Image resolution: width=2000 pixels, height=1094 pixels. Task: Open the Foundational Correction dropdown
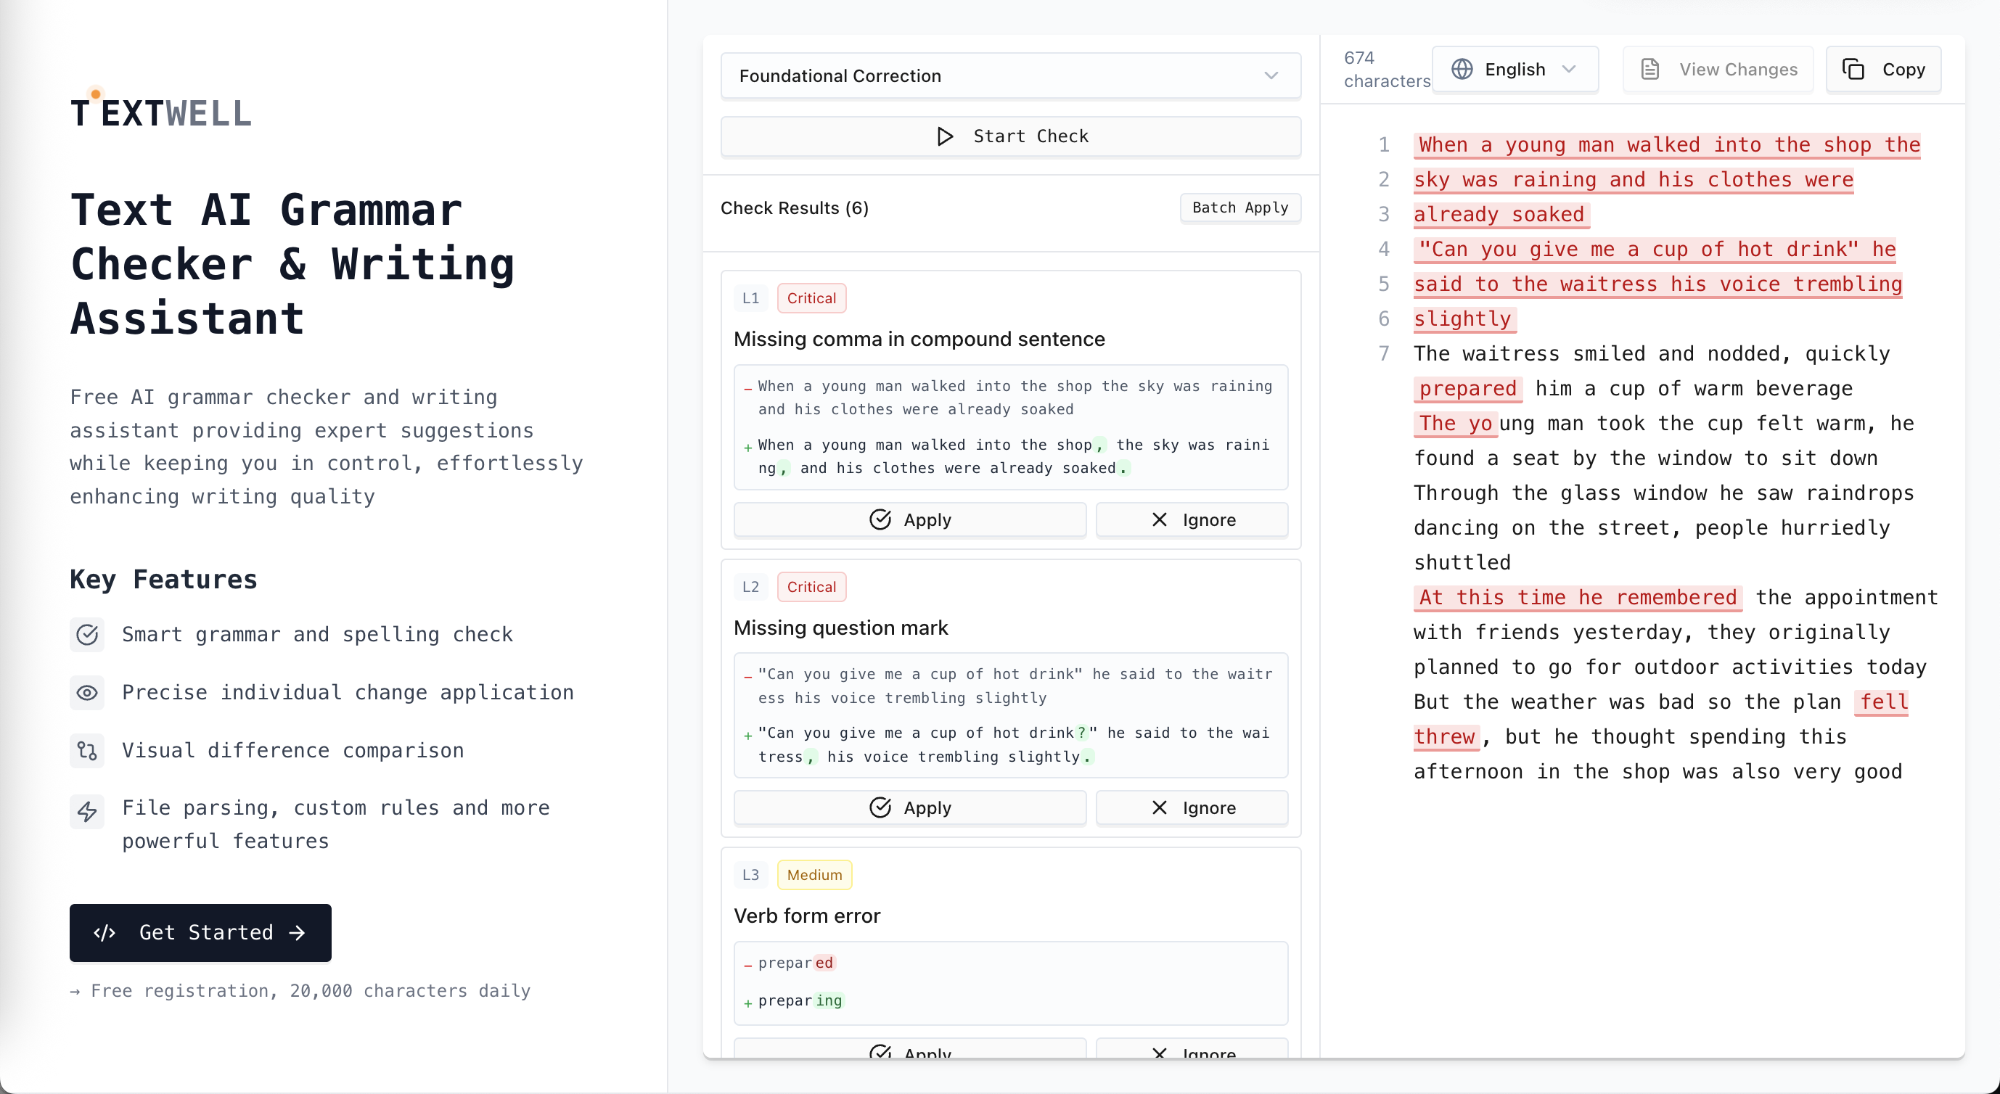1010,76
